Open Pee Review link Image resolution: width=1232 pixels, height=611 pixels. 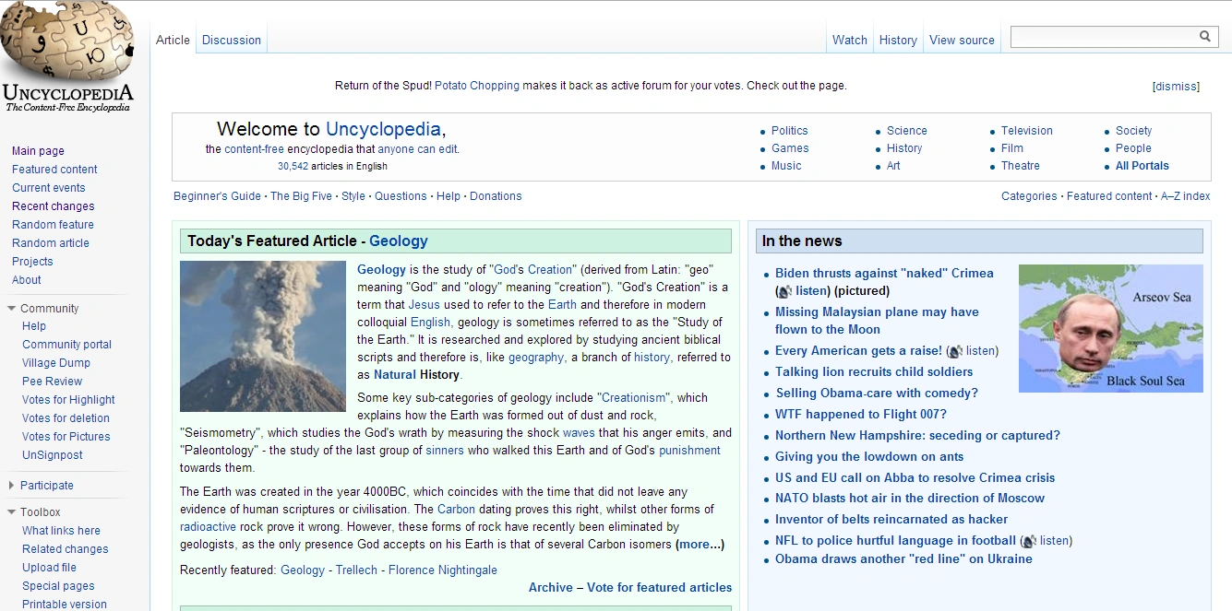coord(53,382)
